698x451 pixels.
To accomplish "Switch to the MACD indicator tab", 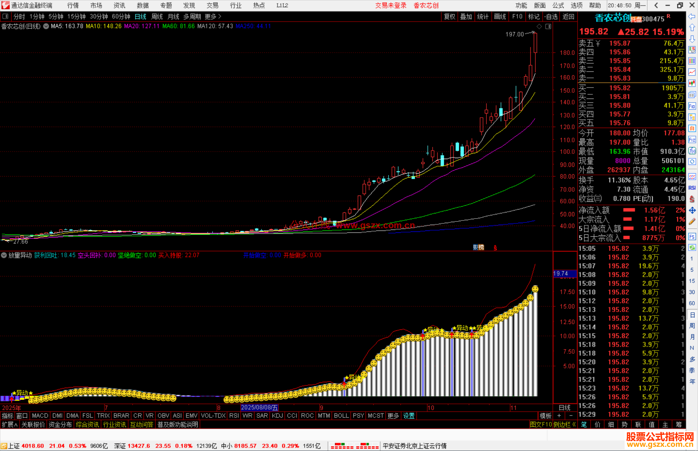I will [40, 416].
